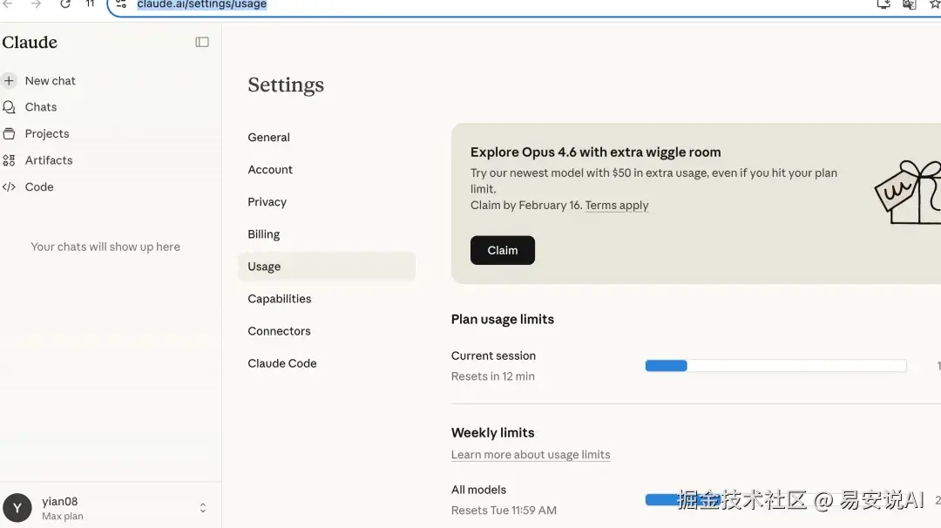Open Code via the brackets icon
This screenshot has width=941, height=528.
tap(9, 186)
